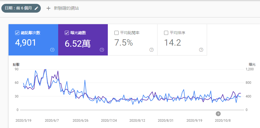Open help icon on 平均點閱率 card
The width and height of the screenshot is (260, 128).
click(x=151, y=50)
